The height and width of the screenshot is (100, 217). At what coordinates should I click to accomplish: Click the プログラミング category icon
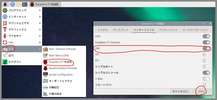click(x=5, y=10)
